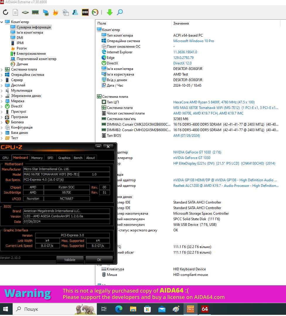286x316 pixels.
Task: Switch to Memory tab in CPU-Z
Action: 37,158
